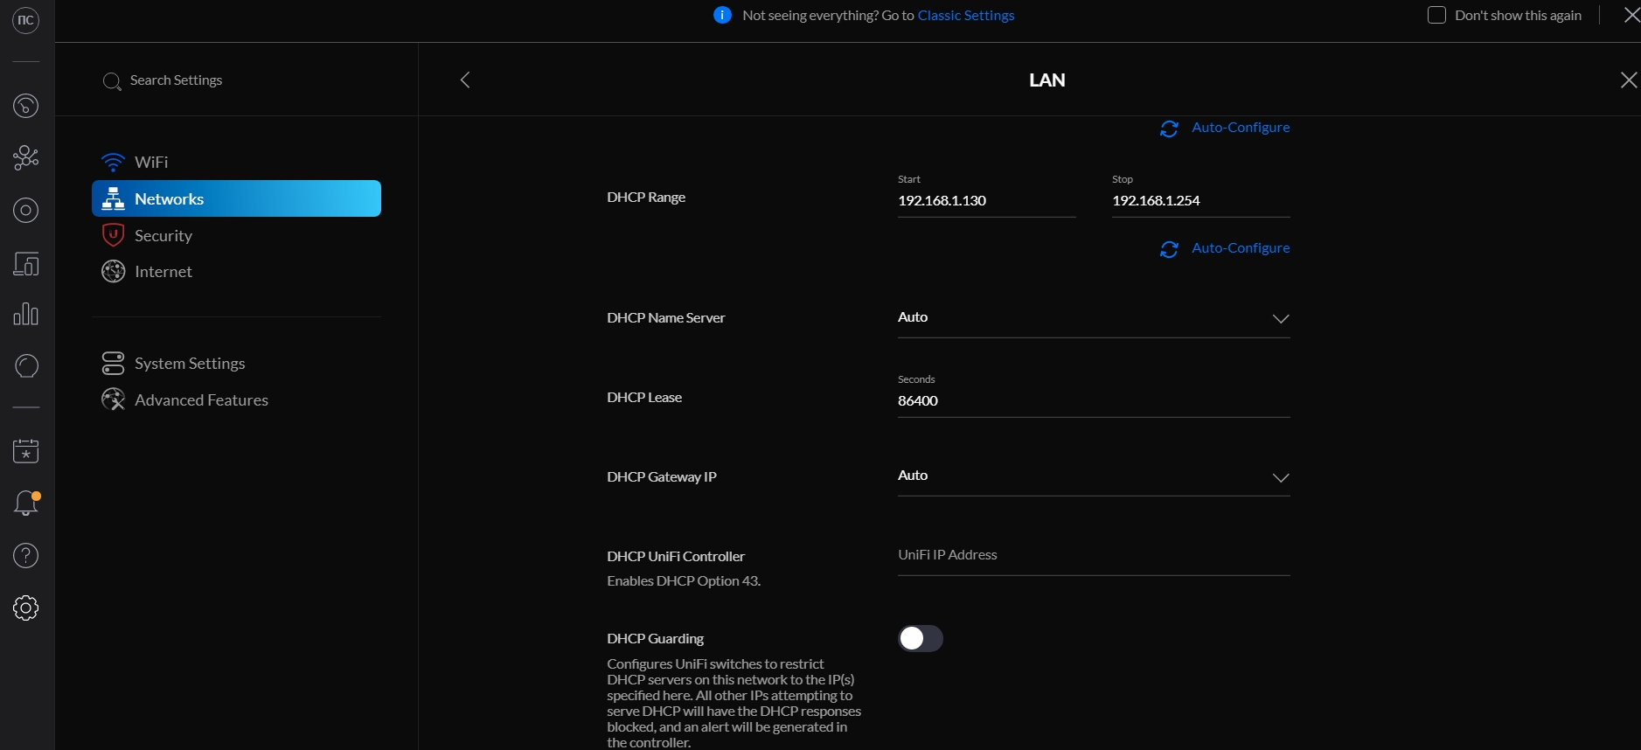Select Security in settings menu
1641x750 pixels.
(x=236, y=235)
